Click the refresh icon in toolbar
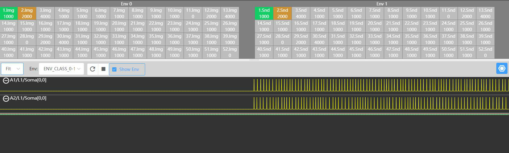Screen dimensions: 509x153 [x=93, y=69]
